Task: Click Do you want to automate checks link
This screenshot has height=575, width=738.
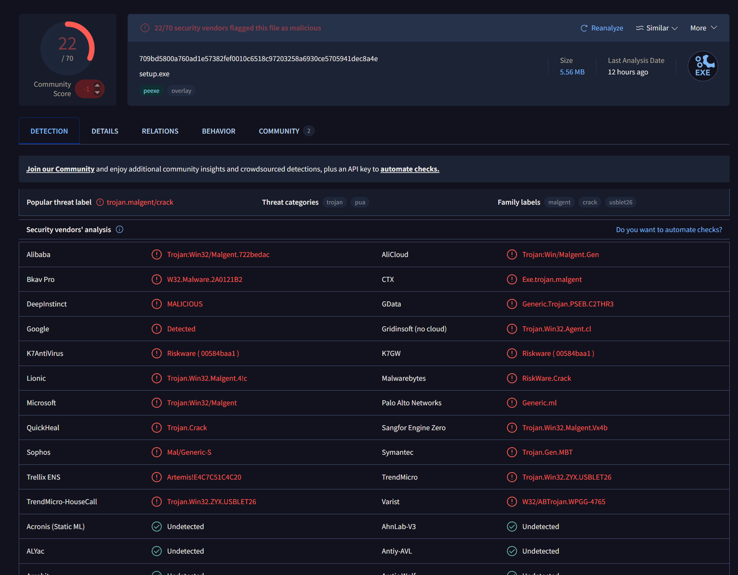Action: tap(669, 230)
